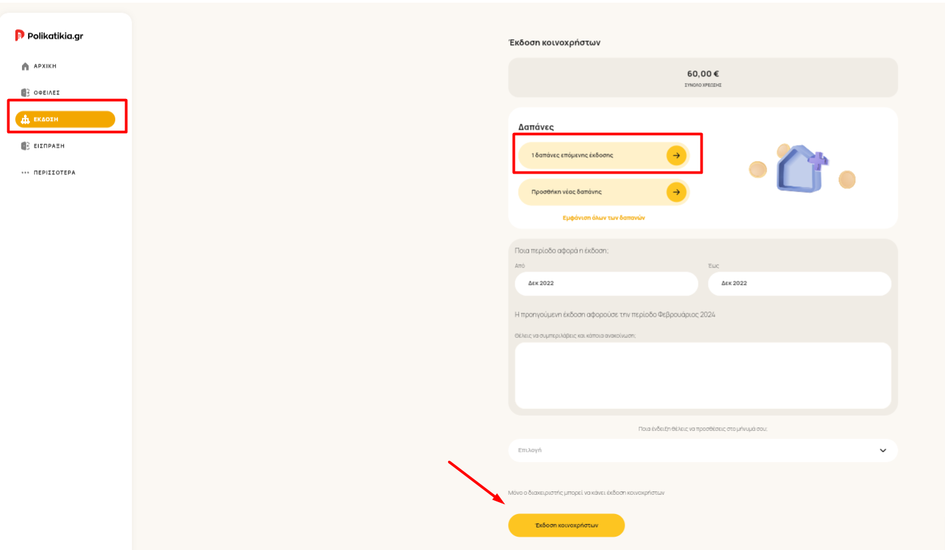
Task: Click the three-dots icon beside ΠΕΡΙΣΣΟΤΕΡΑ
Action: 25,172
